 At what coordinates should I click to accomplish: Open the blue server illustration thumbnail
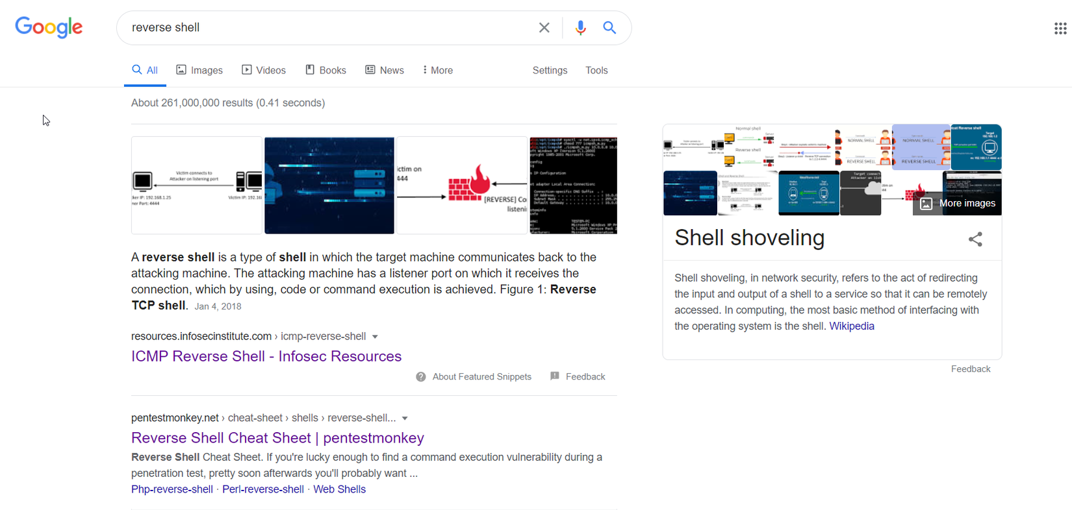pyautogui.click(x=329, y=185)
